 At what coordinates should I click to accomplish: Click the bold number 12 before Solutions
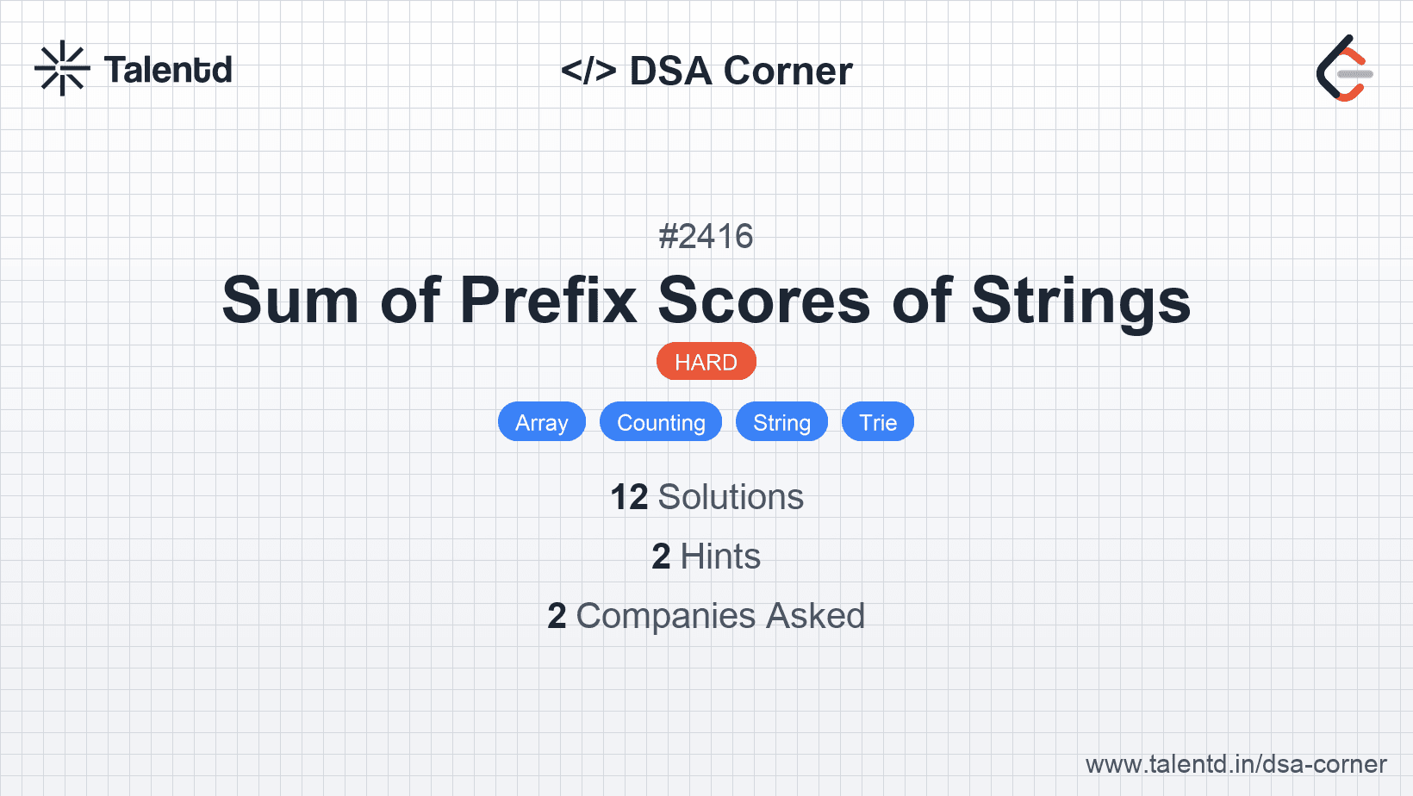[629, 497]
